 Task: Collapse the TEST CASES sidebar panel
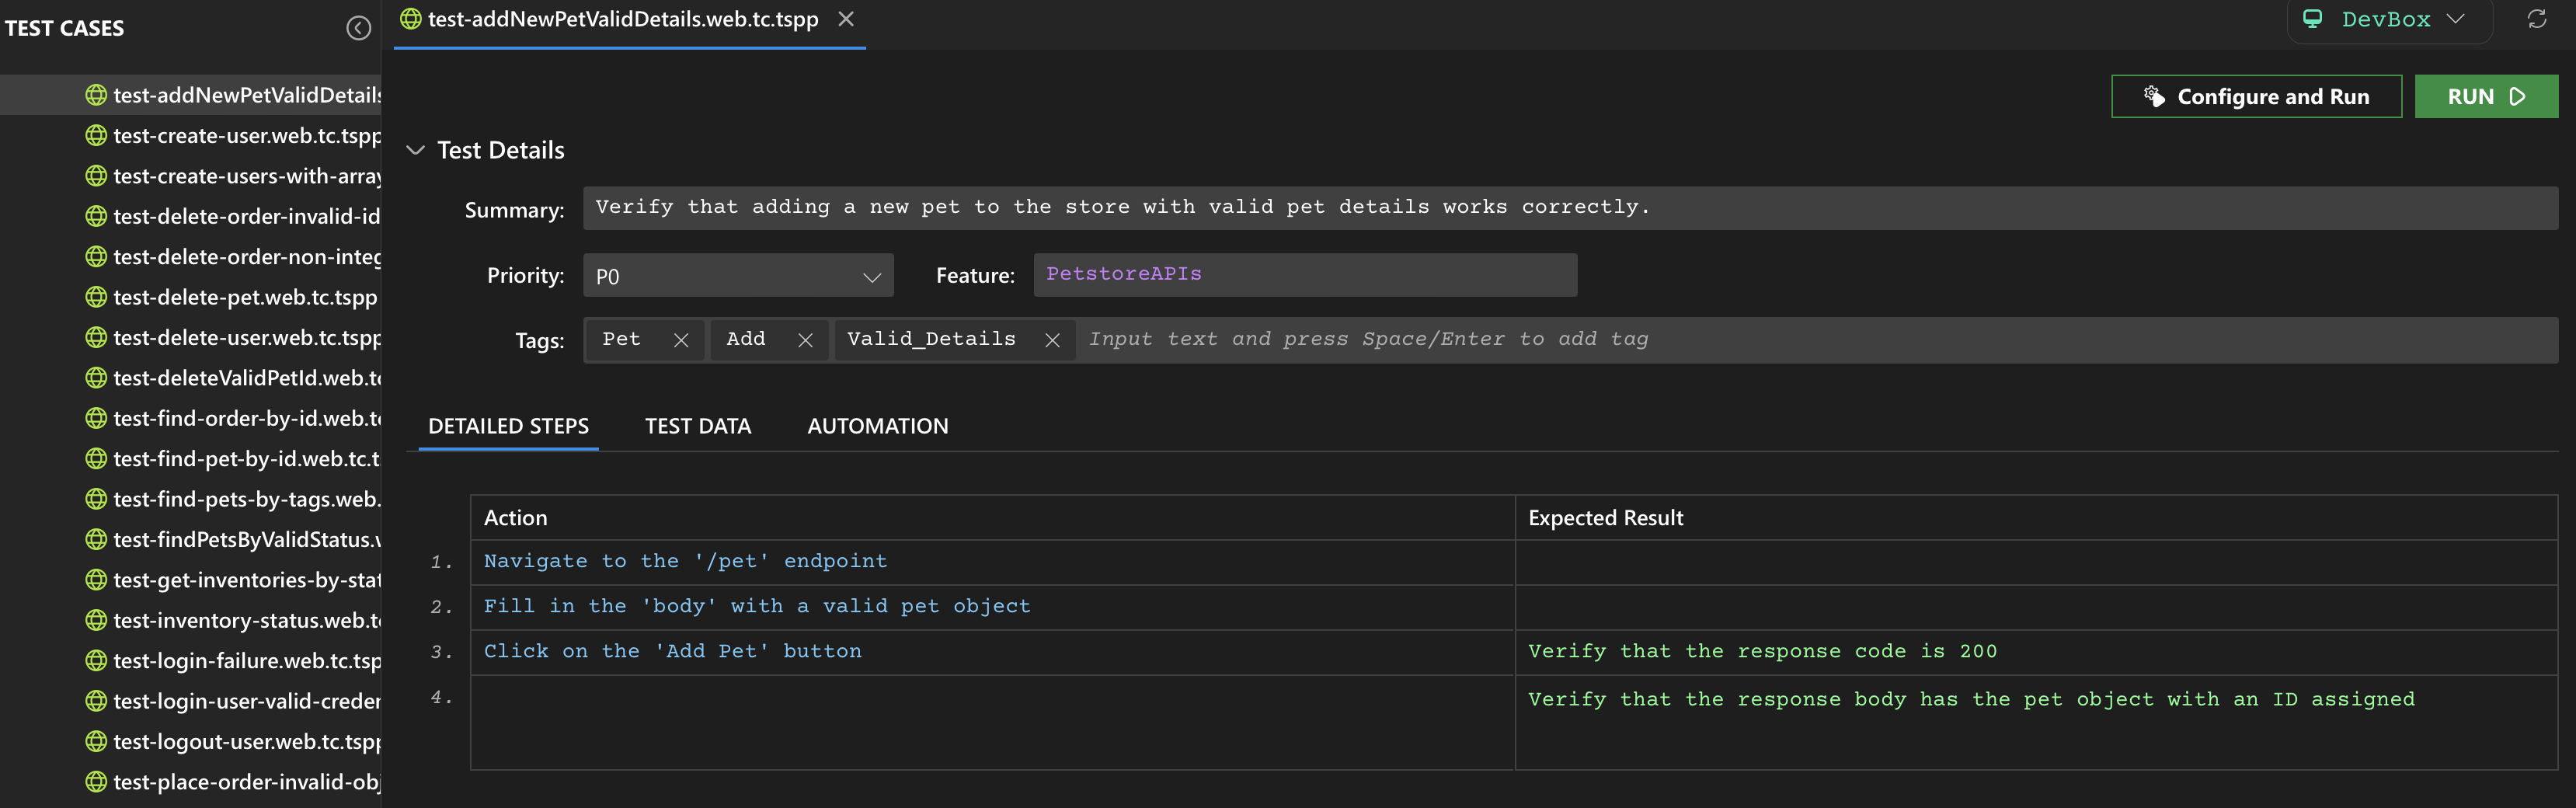pyautogui.click(x=359, y=28)
